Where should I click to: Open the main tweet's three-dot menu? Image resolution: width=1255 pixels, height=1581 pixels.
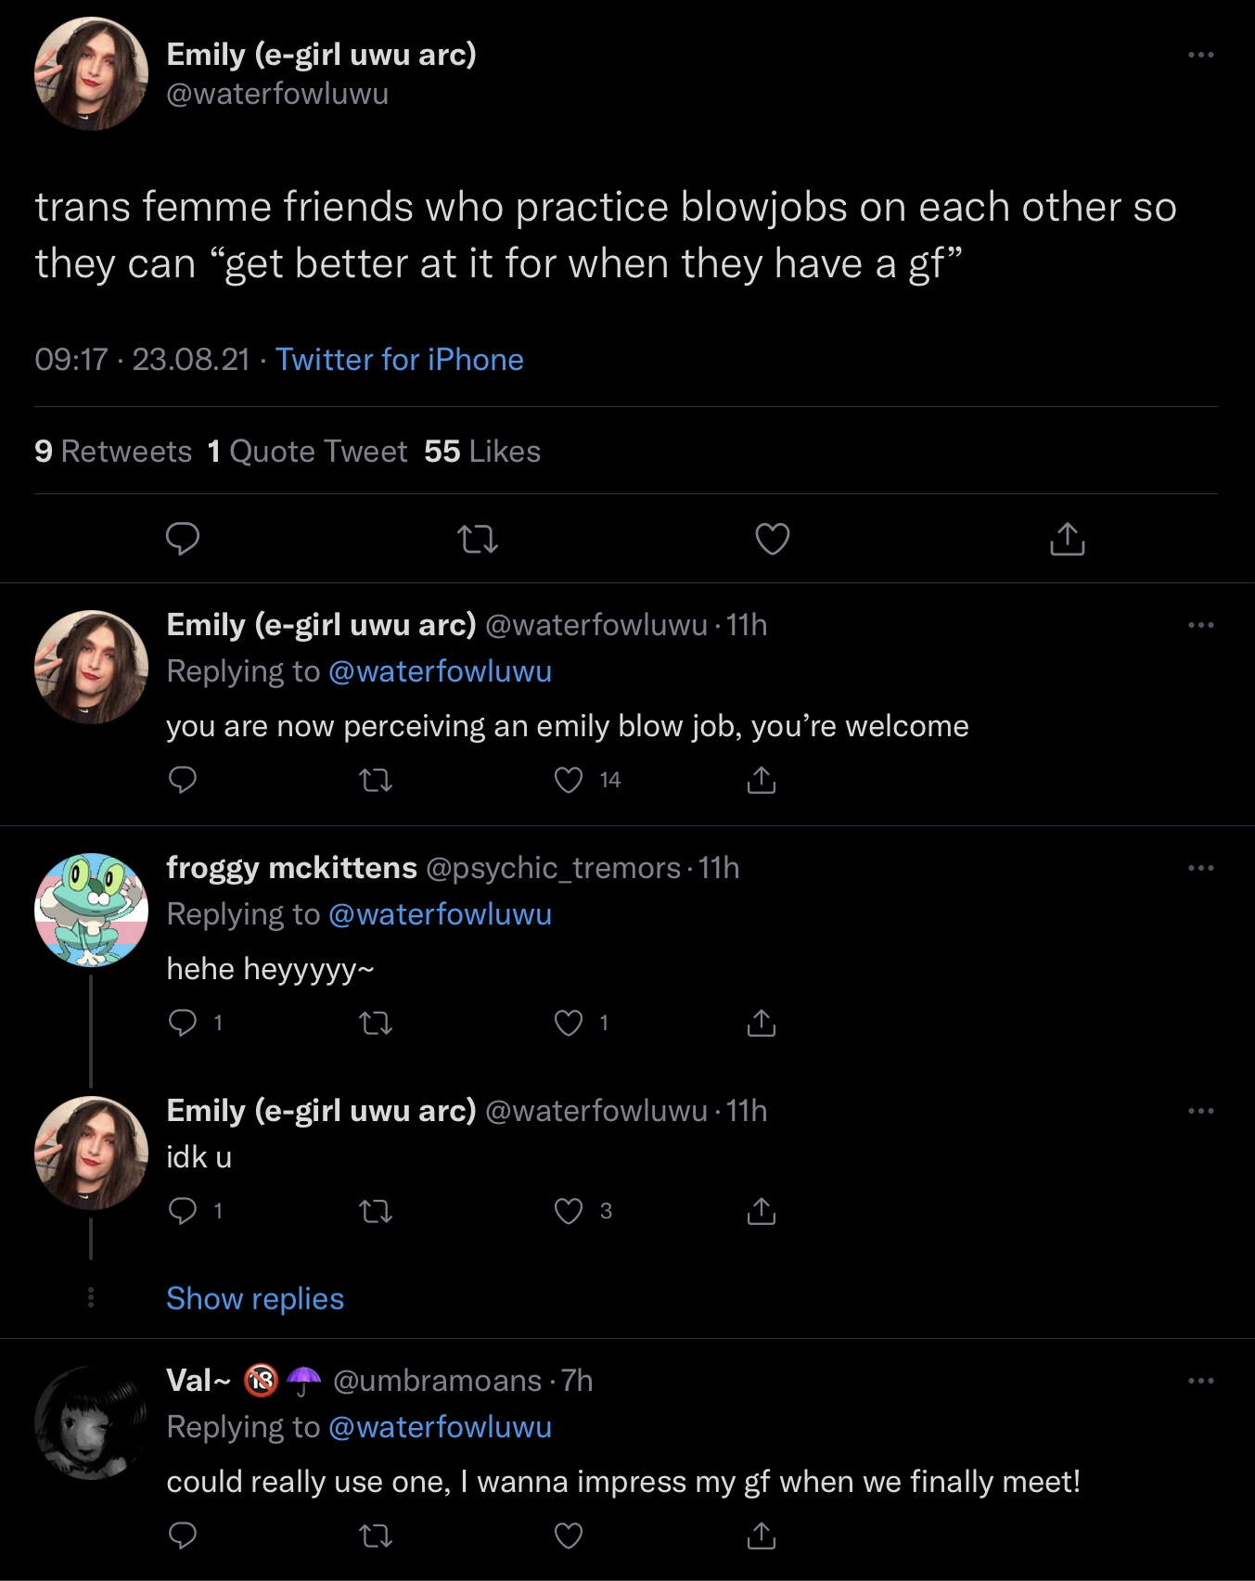coord(1201,55)
